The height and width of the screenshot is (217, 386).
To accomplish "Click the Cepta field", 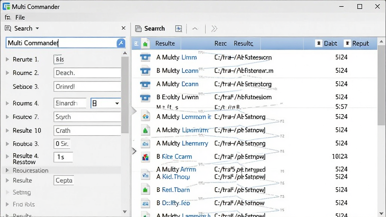I will pyautogui.click(x=64, y=180).
